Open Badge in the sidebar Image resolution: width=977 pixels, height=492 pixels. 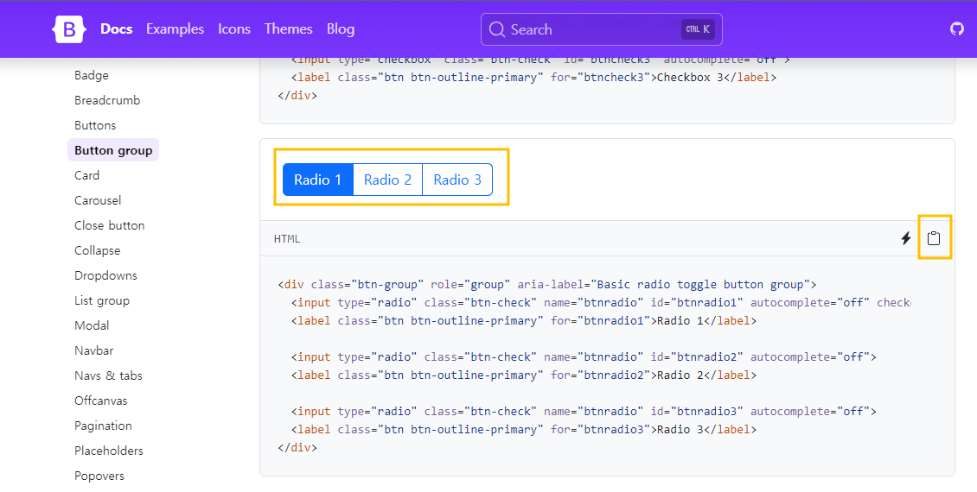click(x=92, y=75)
